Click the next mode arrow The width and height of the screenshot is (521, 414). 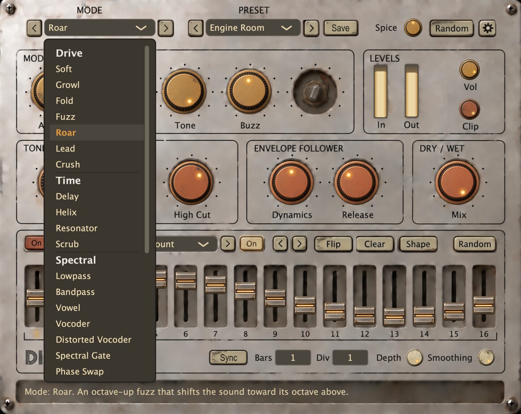point(166,28)
